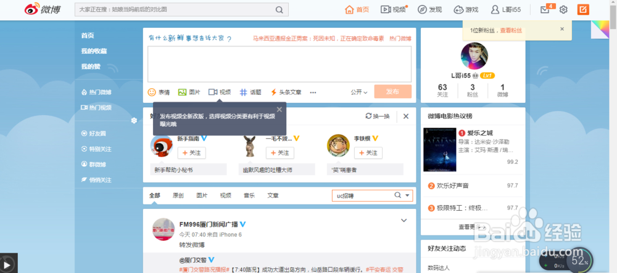Open @厦门交警 link in post

tap(194, 259)
